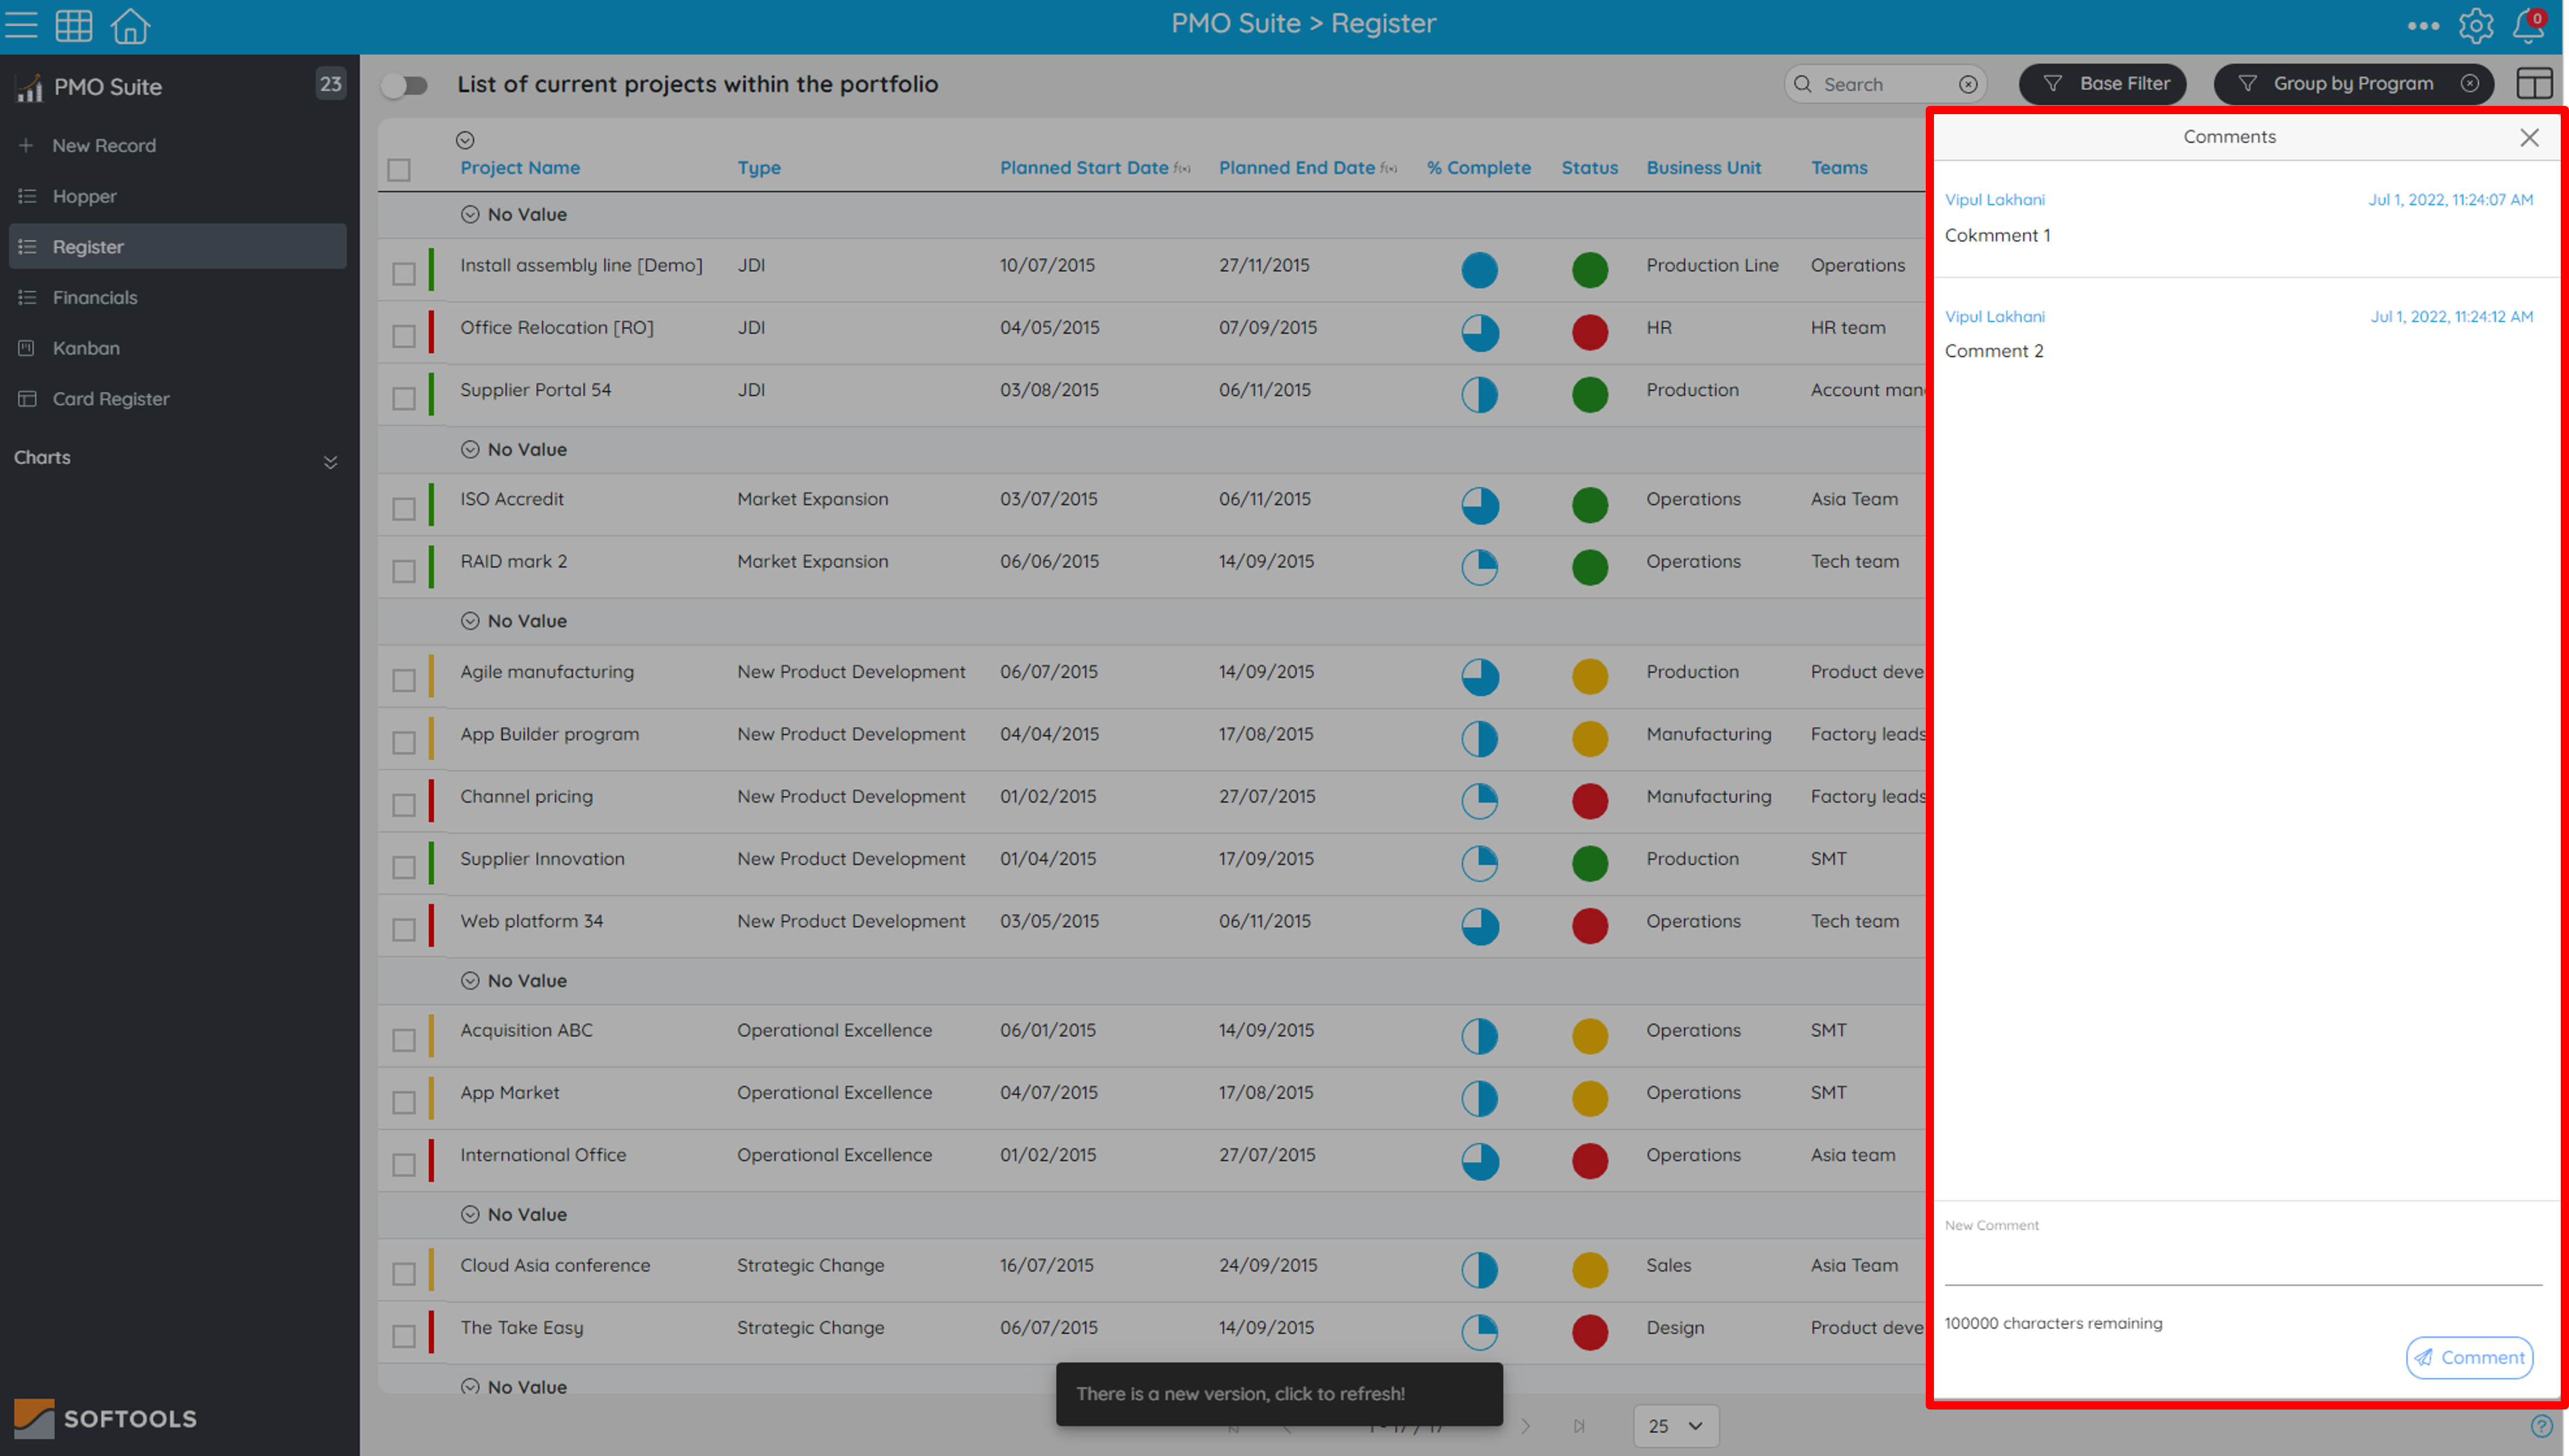Image resolution: width=2569 pixels, height=1456 pixels.
Task: Check the ISO Accredit row
Action: [403, 508]
